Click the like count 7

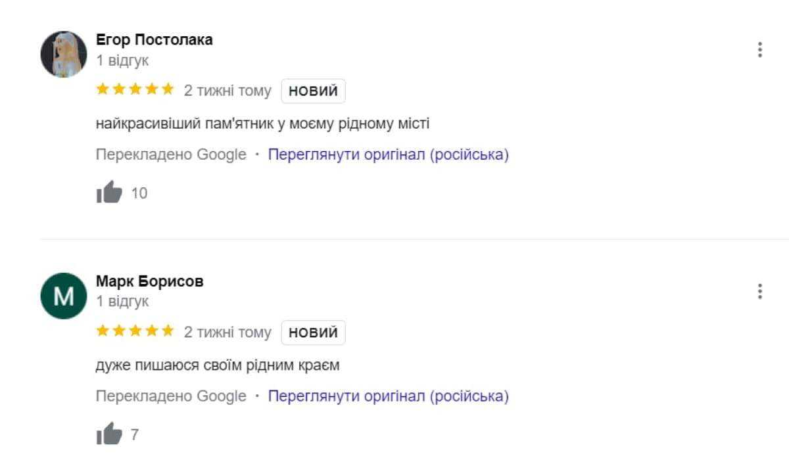click(x=135, y=434)
